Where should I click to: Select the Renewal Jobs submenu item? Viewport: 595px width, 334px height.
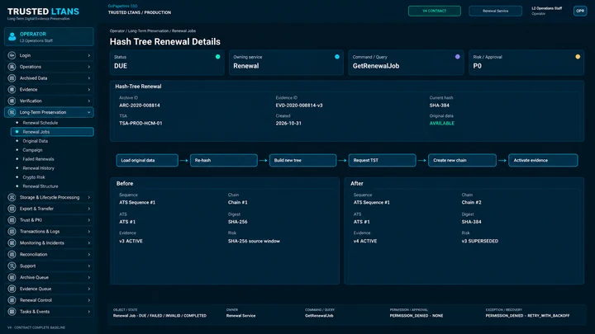(52, 132)
